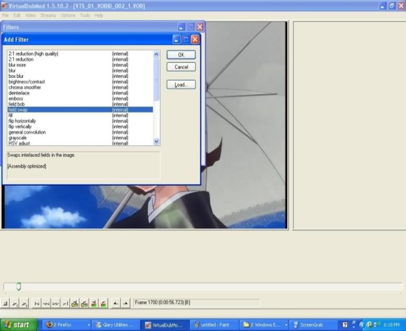Screen dimensions: 406x331
Task: Select the 'HSV adjust' filter
Action: pos(80,144)
